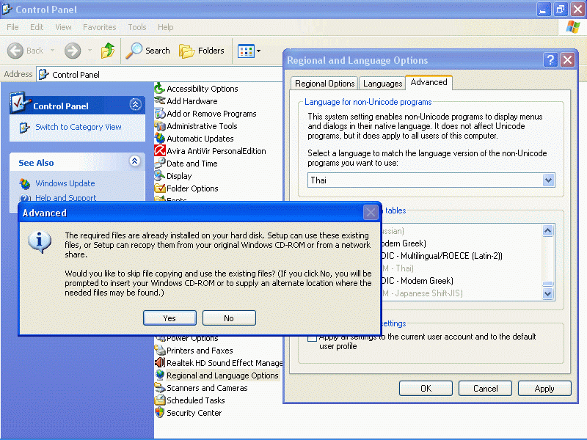Switch to the Regional Options tab
Screen dimensions: 587x440
tap(324, 84)
